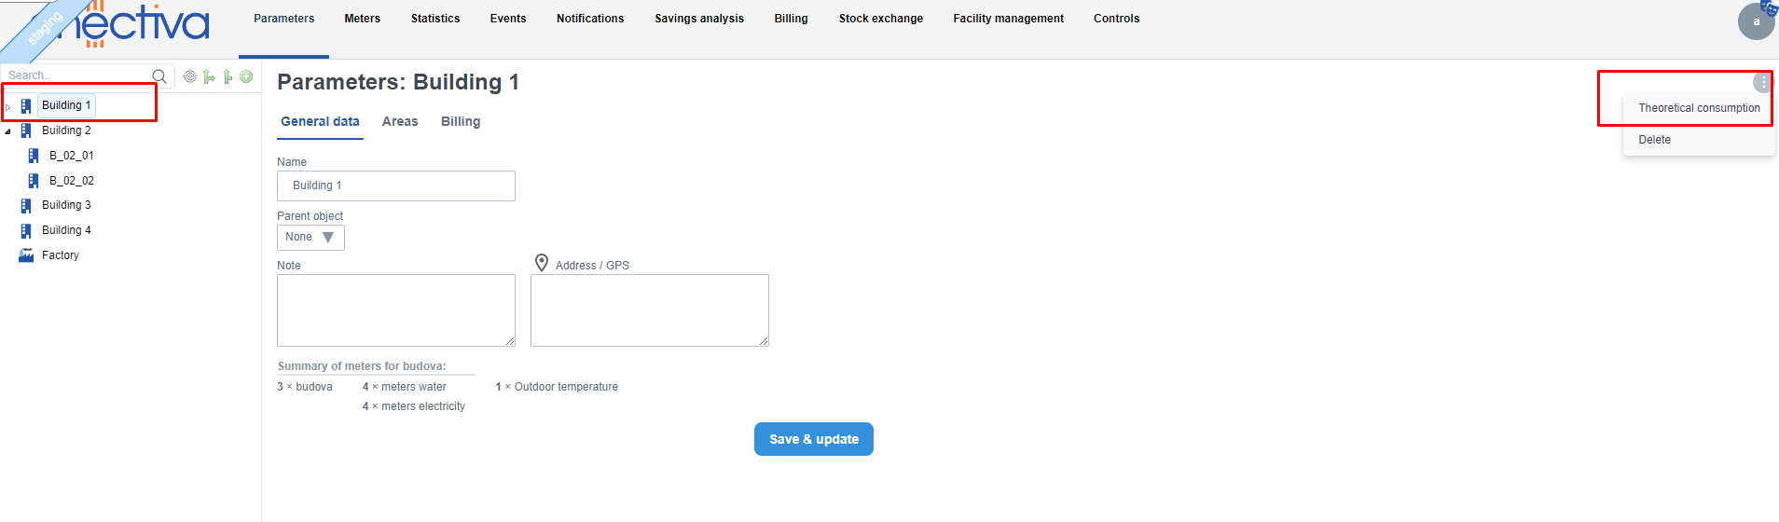Image resolution: width=1779 pixels, height=522 pixels.
Task: Click the green plus add object icon
Action: (246, 76)
